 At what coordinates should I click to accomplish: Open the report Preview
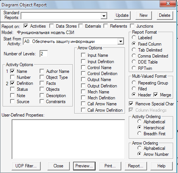pyautogui.click(x=84, y=166)
